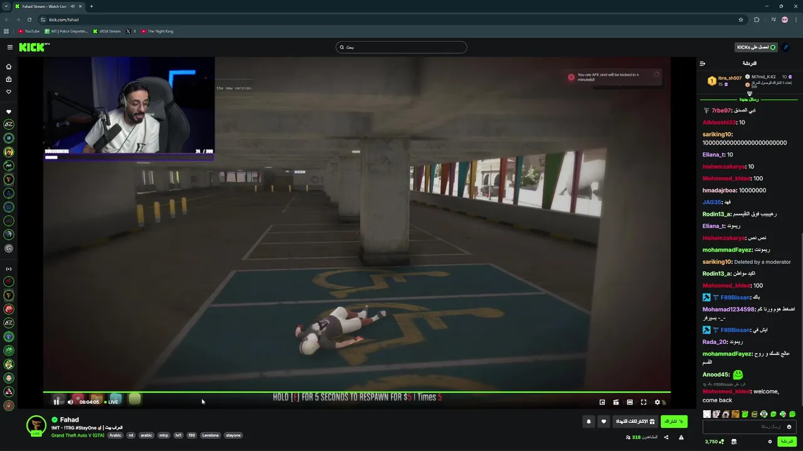Viewport: 803px width, 451px height.
Task: Click the Get KICKs button
Action: (x=756, y=47)
